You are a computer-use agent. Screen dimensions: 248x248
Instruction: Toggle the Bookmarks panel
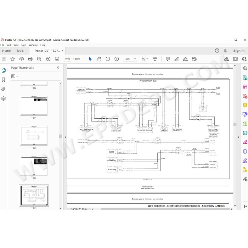click(4, 80)
